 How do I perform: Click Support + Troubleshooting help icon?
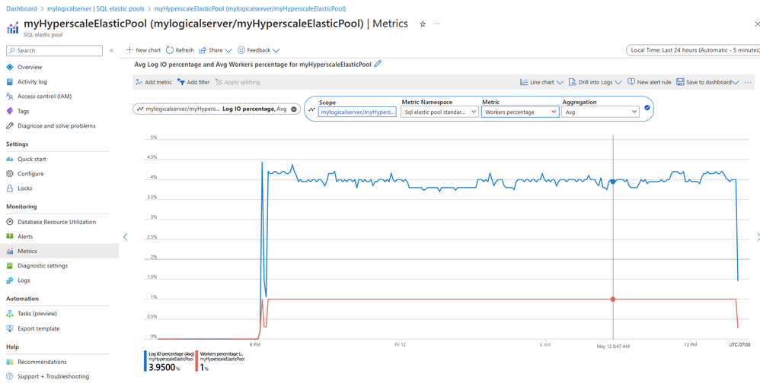10,376
